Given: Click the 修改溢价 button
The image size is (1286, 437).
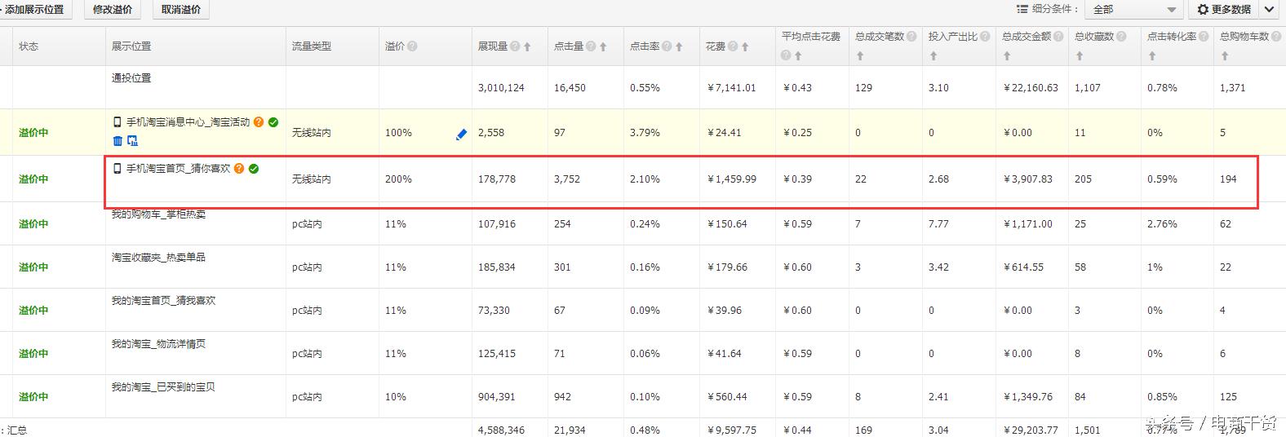Looking at the screenshot, I should point(112,10).
